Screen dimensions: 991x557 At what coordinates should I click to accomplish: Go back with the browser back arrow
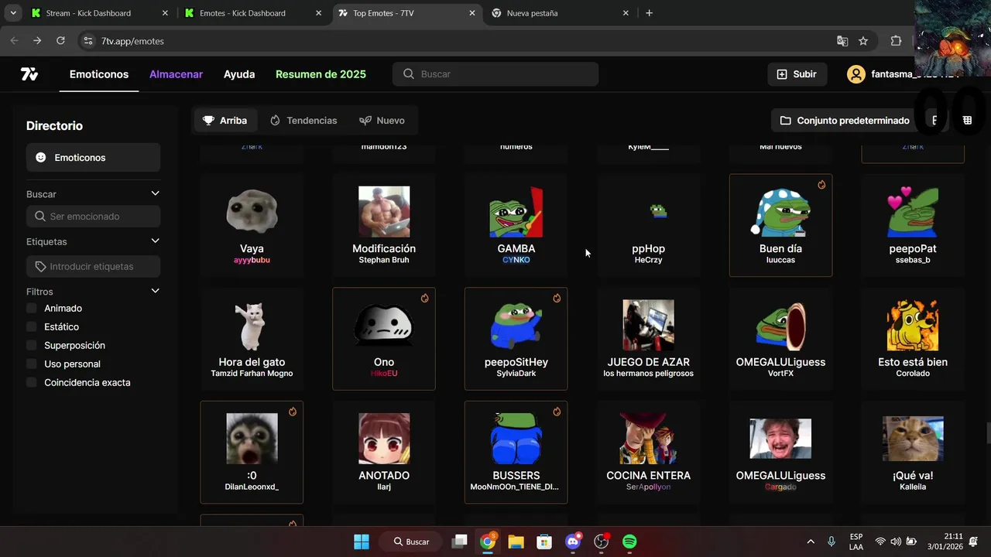pyautogui.click(x=14, y=41)
